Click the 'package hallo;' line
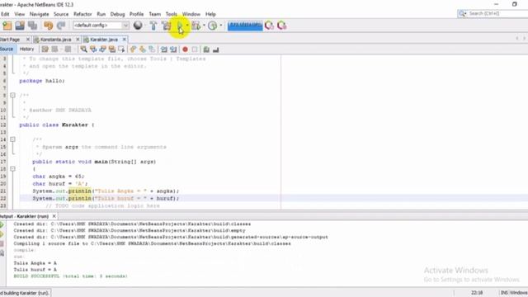 coord(42,81)
